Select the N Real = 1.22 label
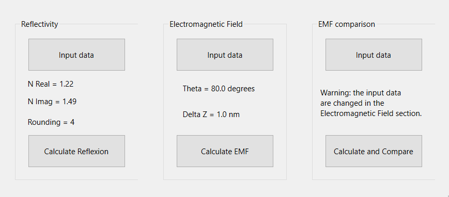449x197 pixels. pos(51,84)
